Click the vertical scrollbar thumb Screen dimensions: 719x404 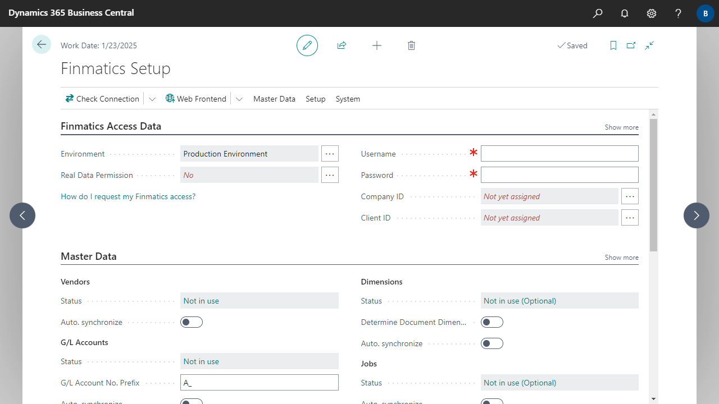click(653, 185)
